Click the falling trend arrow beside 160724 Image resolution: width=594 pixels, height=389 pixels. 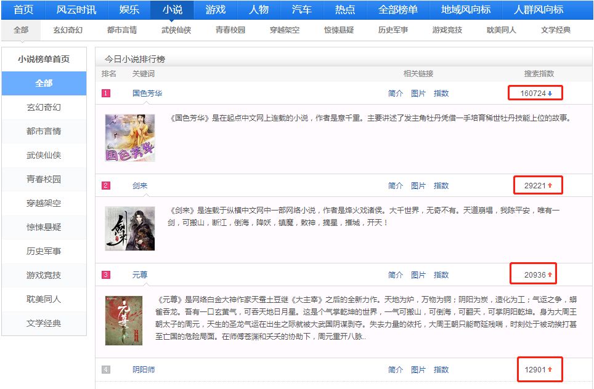pyautogui.click(x=550, y=93)
